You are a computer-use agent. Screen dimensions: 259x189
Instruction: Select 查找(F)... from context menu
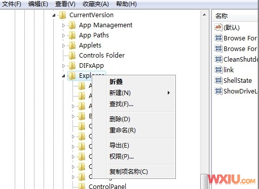pos(141,104)
